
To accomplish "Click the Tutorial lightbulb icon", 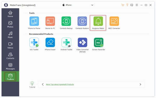I will [x=32, y=83].
